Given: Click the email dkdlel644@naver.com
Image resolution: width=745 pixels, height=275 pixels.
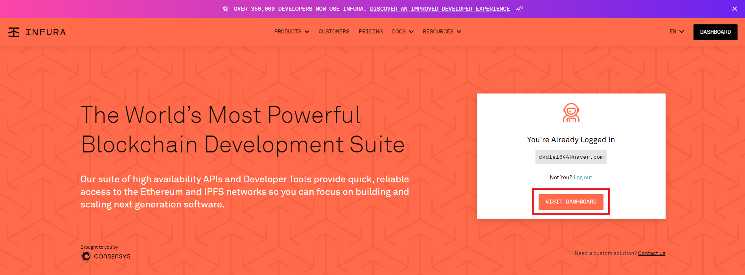Looking at the screenshot, I should [x=571, y=157].
